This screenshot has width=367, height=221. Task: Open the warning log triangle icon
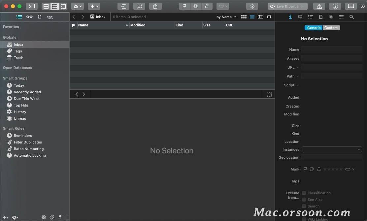click(x=319, y=6)
